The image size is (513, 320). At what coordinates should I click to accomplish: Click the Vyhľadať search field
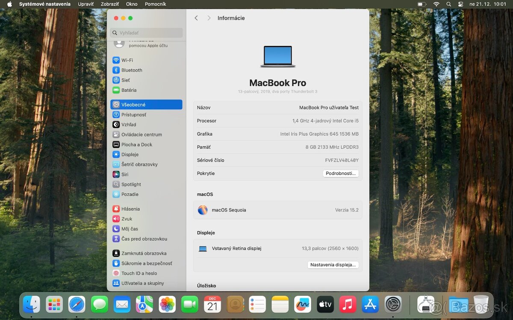tap(147, 32)
